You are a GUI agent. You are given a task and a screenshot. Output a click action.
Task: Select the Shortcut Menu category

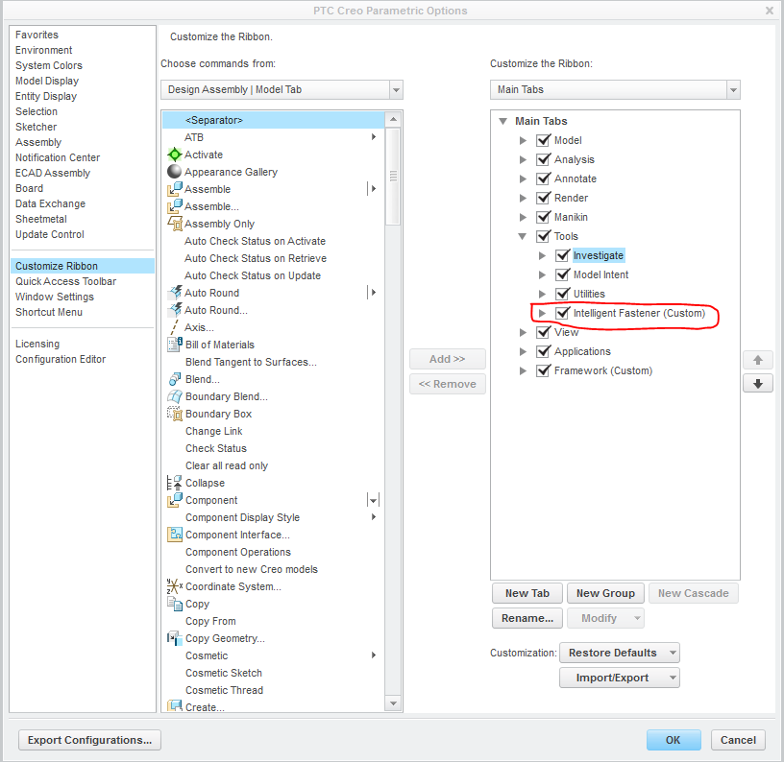[49, 312]
